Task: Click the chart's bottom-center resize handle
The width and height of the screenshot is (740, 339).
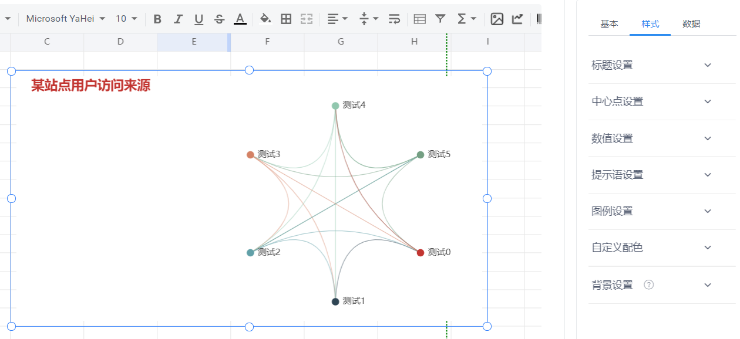Action: pos(249,327)
